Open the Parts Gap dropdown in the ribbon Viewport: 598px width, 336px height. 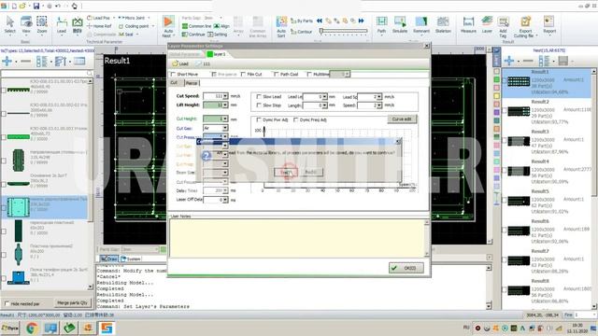[221, 18]
